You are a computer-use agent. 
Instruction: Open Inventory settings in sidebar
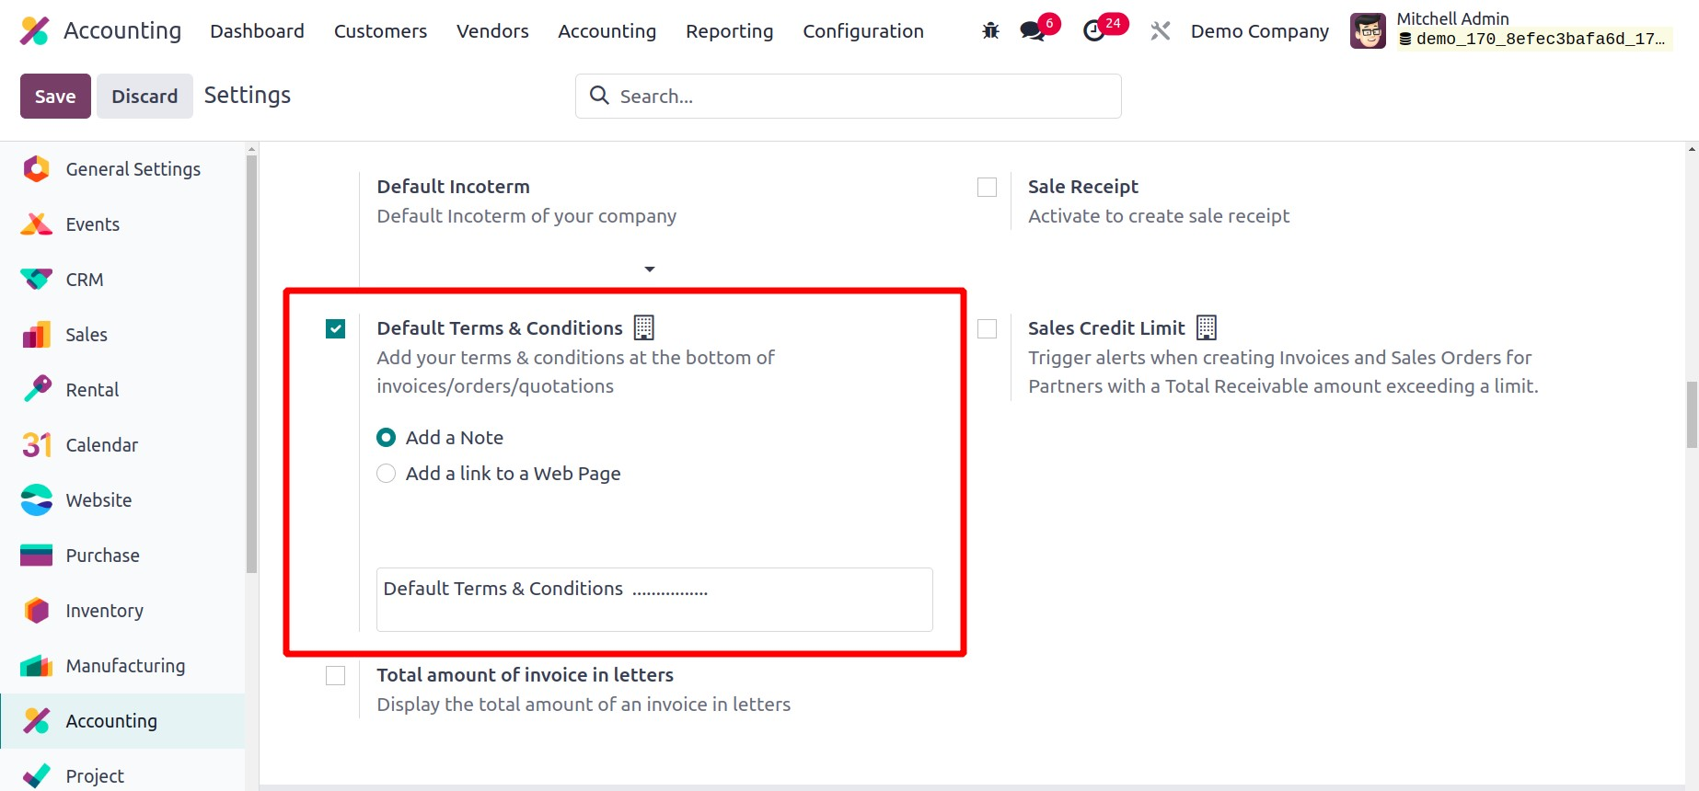(x=104, y=611)
